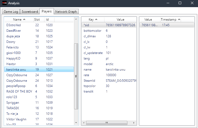Select the rate property row
The image size is (198, 128).
tap(109, 75)
